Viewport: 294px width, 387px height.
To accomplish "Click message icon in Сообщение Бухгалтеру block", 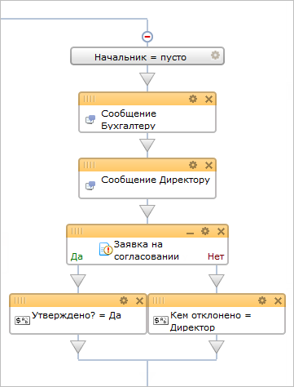I will (90, 119).
